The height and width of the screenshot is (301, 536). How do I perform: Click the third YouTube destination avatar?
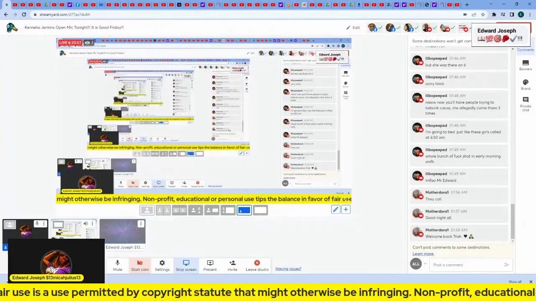[x=463, y=28]
